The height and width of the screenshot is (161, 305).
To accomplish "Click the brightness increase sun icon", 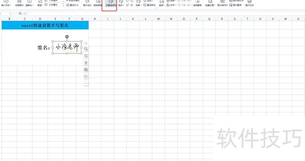I will [x=128, y=5].
